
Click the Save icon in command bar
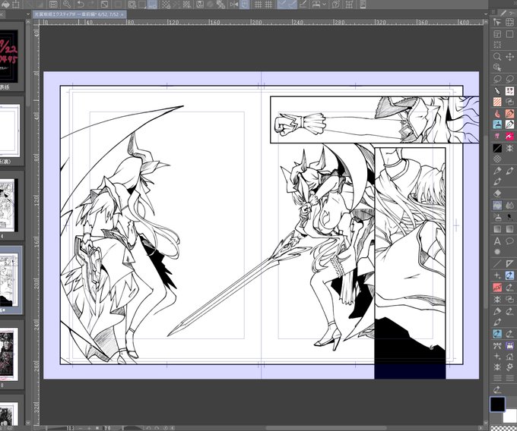point(53,5)
